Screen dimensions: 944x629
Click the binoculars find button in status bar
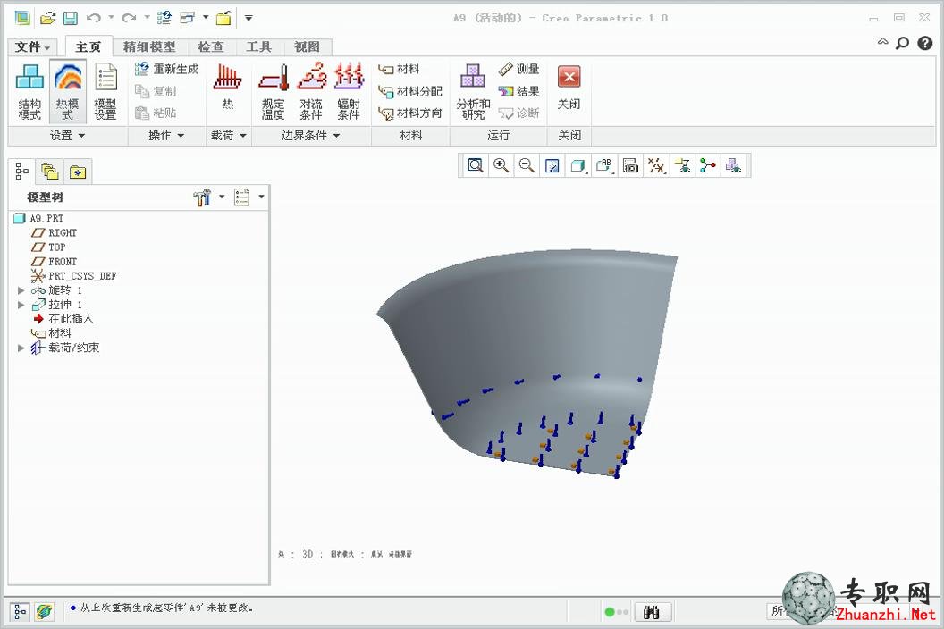coord(653,612)
